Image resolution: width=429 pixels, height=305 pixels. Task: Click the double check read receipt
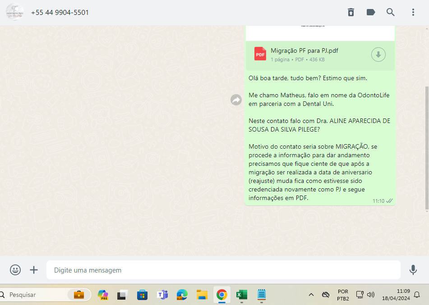(389, 201)
